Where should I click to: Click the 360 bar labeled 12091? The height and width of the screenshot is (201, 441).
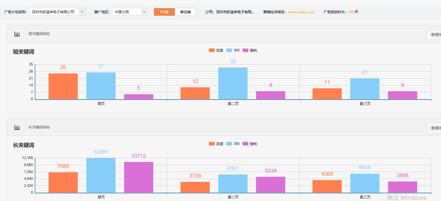(101, 175)
